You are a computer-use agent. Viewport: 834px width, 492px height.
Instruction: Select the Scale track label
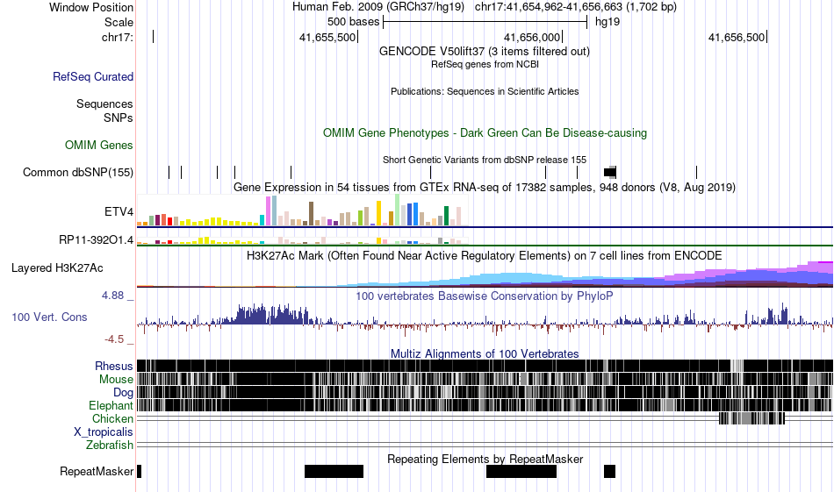click(x=119, y=22)
